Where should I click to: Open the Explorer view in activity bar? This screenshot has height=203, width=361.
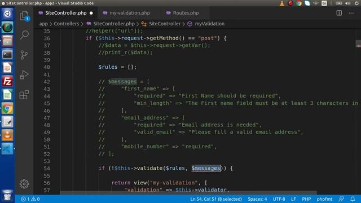click(x=24, y=16)
